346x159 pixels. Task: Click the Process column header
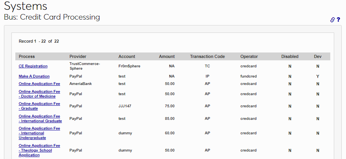click(27, 56)
